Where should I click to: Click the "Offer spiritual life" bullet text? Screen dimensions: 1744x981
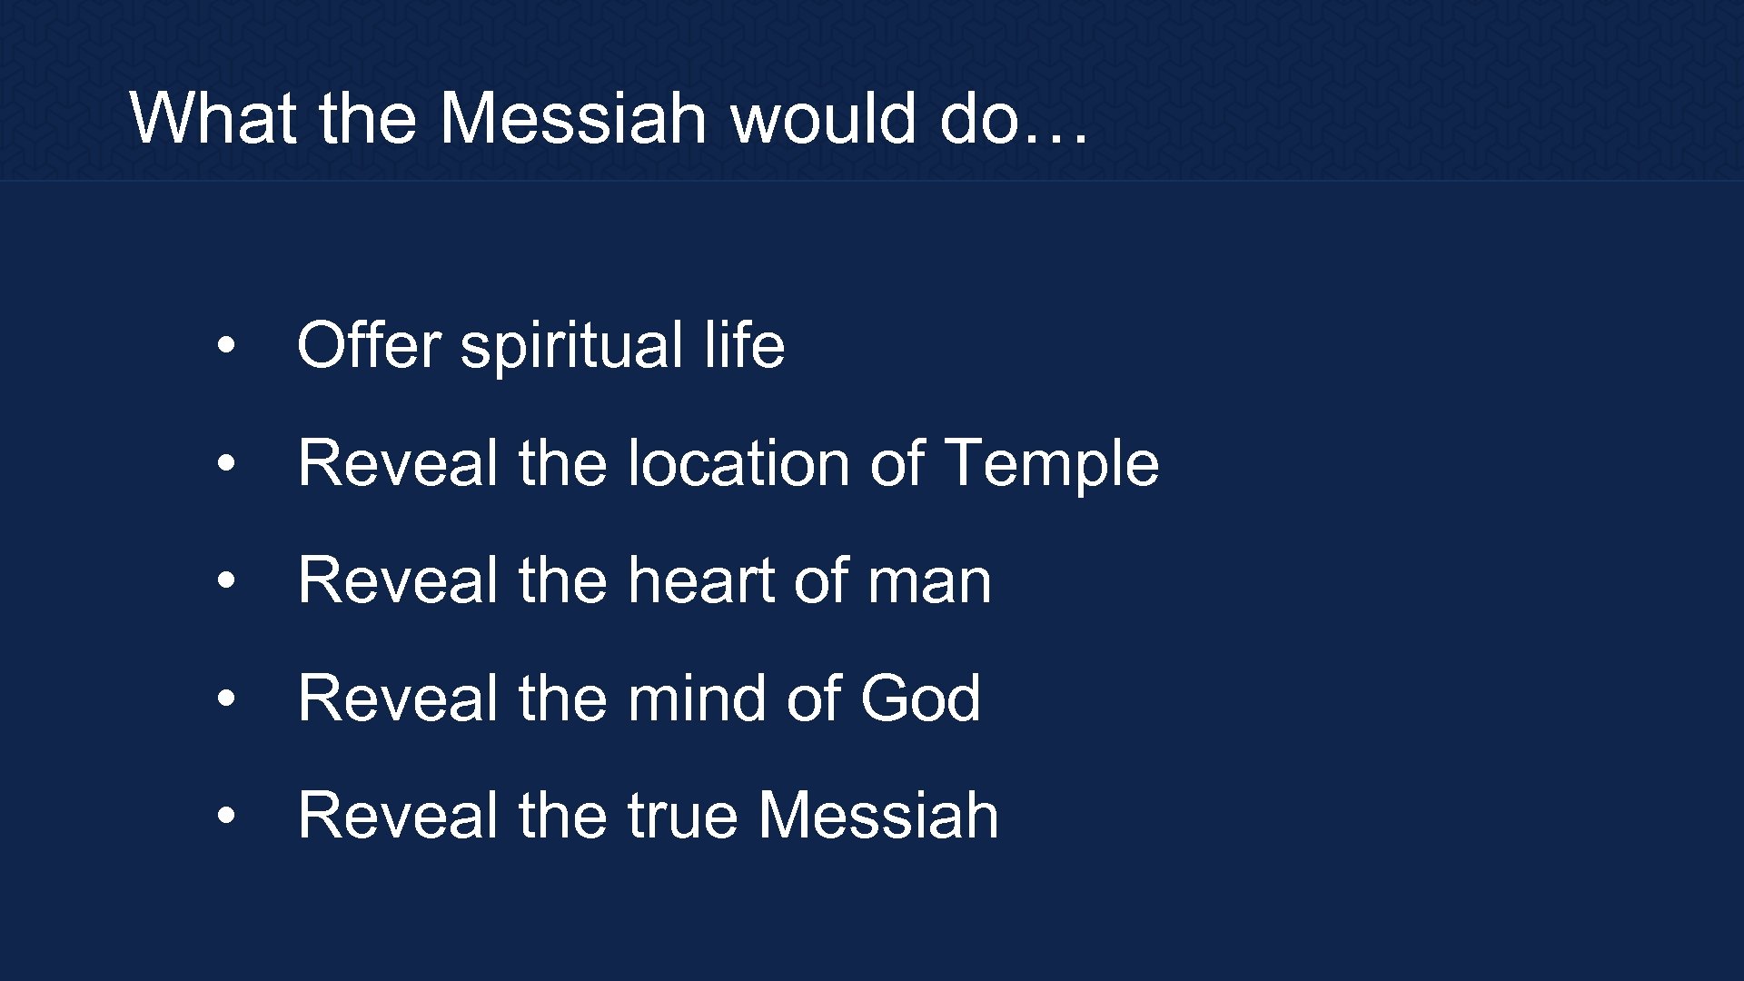tap(540, 346)
